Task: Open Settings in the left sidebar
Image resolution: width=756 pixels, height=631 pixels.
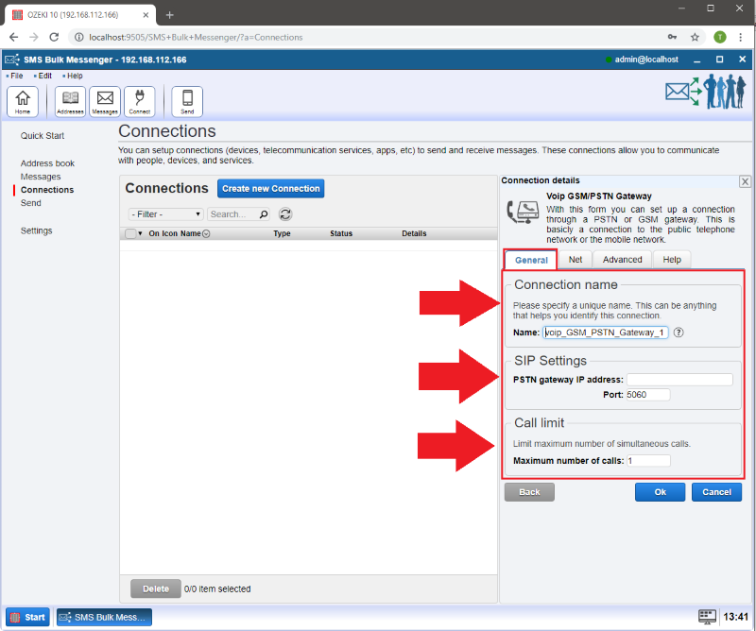Action: [37, 230]
